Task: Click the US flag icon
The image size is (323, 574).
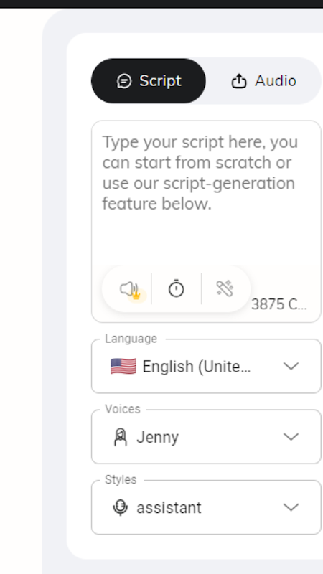Action: pyautogui.click(x=123, y=366)
